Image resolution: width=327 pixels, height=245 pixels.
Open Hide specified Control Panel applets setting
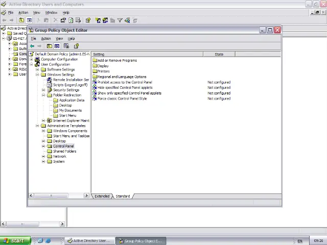click(x=125, y=88)
